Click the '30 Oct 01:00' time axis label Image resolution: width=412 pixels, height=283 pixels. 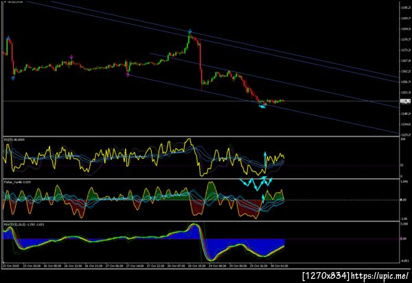coord(279,266)
